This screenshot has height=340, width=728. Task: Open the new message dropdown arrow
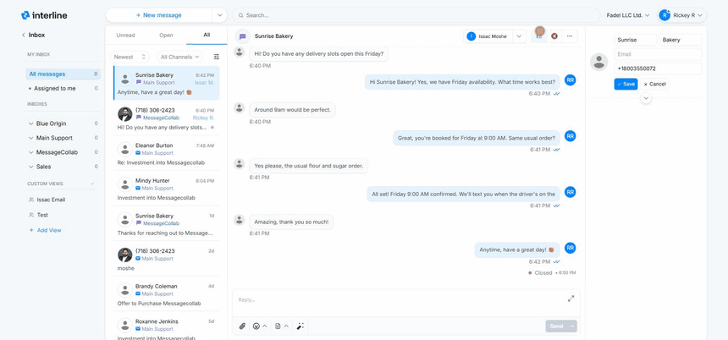pyautogui.click(x=219, y=15)
